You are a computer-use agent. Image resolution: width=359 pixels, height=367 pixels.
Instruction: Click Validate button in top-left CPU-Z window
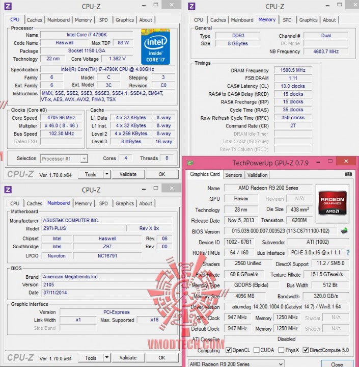128,174
